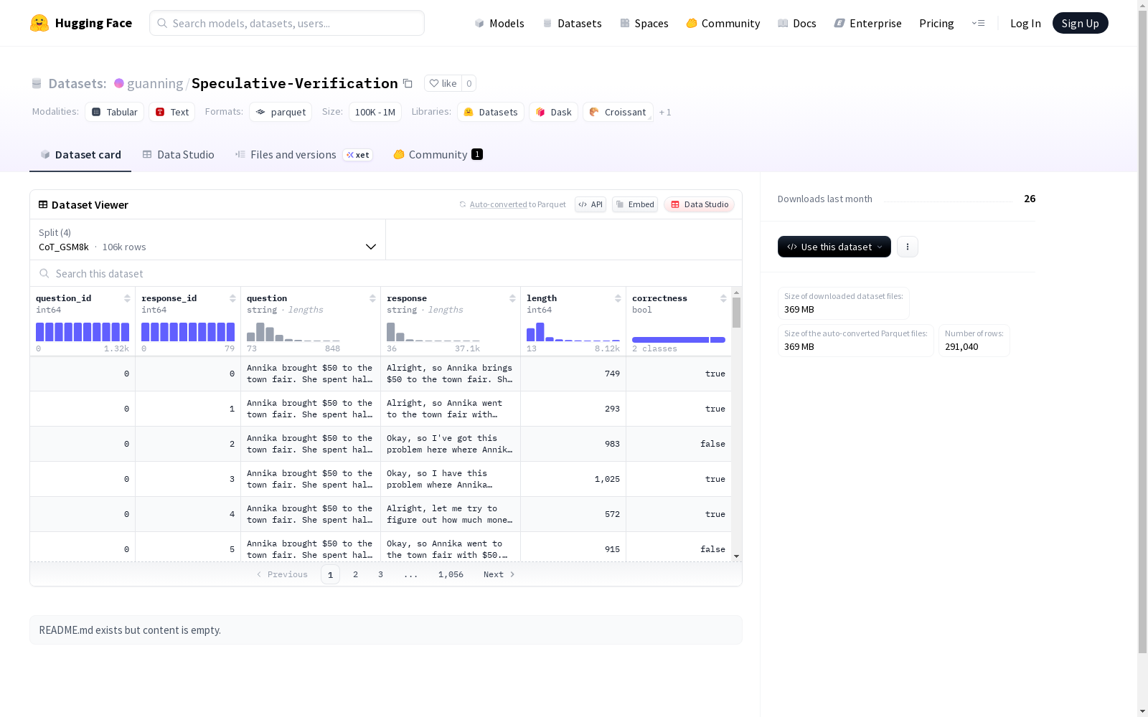
Task: Click the search magnifier icon in dataset search
Action: click(x=44, y=273)
